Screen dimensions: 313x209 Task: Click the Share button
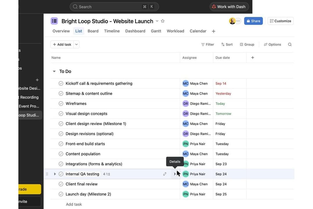point(253,21)
